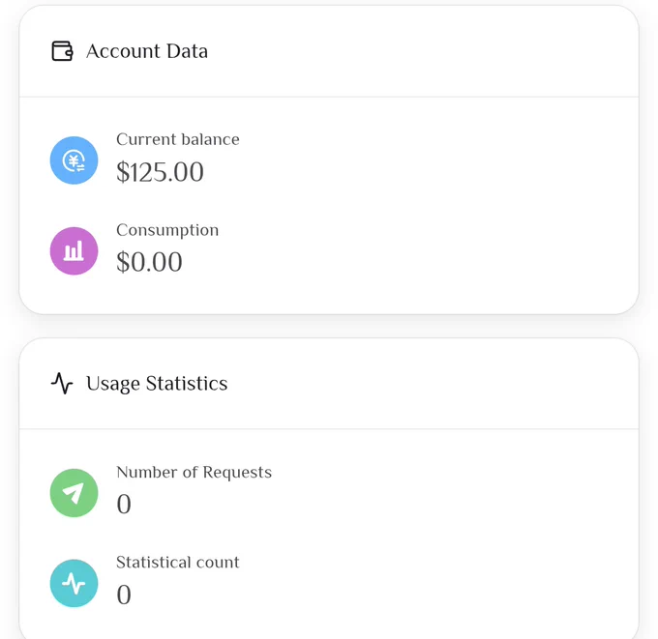Image resolution: width=658 pixels, height=639 pixels.
Task: Select the Number of Requests zero value
Action: [124, 504]
